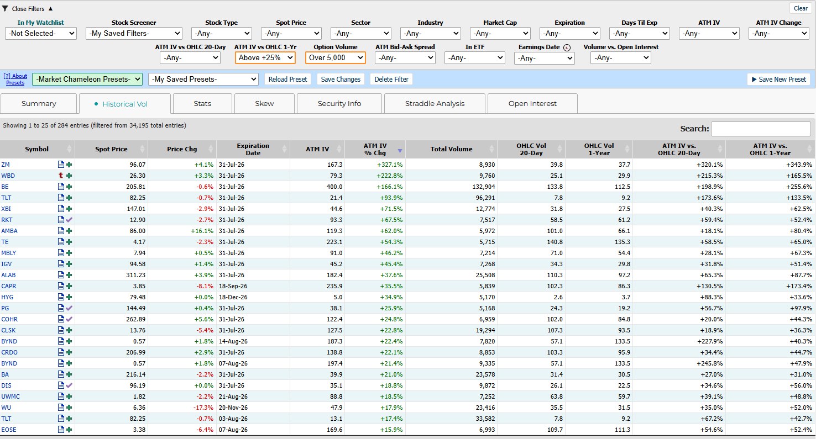The image size is (816, 439).
Task: Open the Stats tab
Action: coord(202,104)
